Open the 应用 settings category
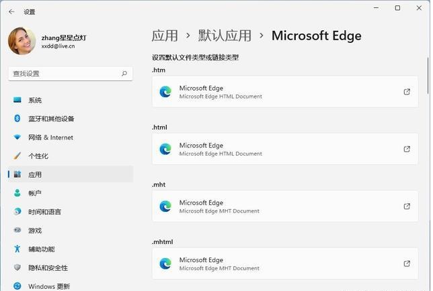The height and width of the screenshot is (291, 433). pos(71,174)
